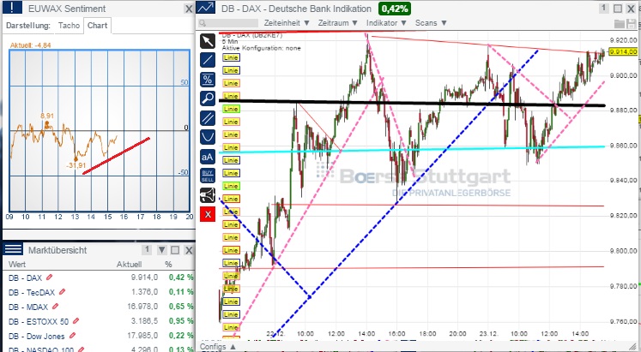Pick the curve drawing tool
The height and width of the screenshot is (352, 641).
click(x=207, y=136)
